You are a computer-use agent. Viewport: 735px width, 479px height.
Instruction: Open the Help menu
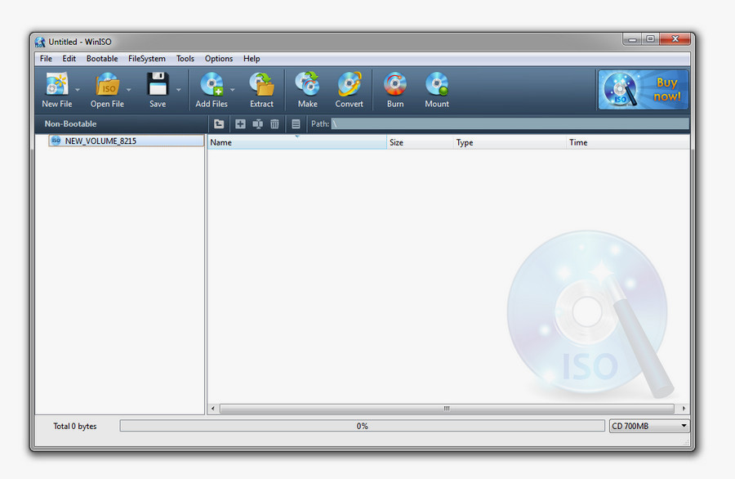(x=252, y=59)
